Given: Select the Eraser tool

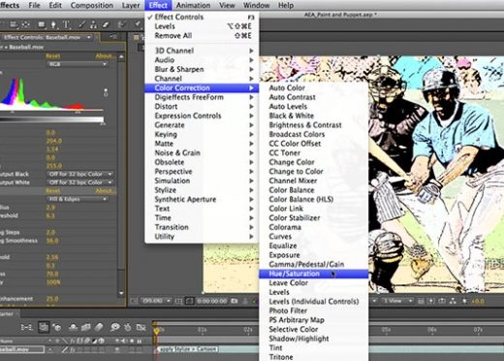Looking at the screenshot, I should pyautogui.click(x=106, y=24).
